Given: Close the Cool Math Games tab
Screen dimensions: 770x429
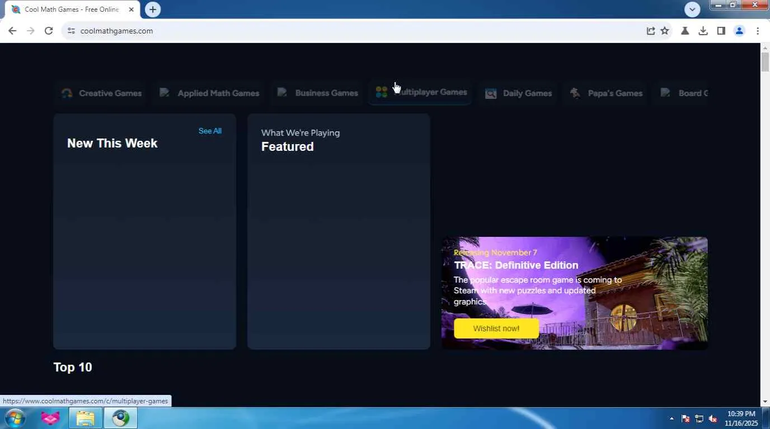Looking at the screenshot, I should [x=132, y=9].
